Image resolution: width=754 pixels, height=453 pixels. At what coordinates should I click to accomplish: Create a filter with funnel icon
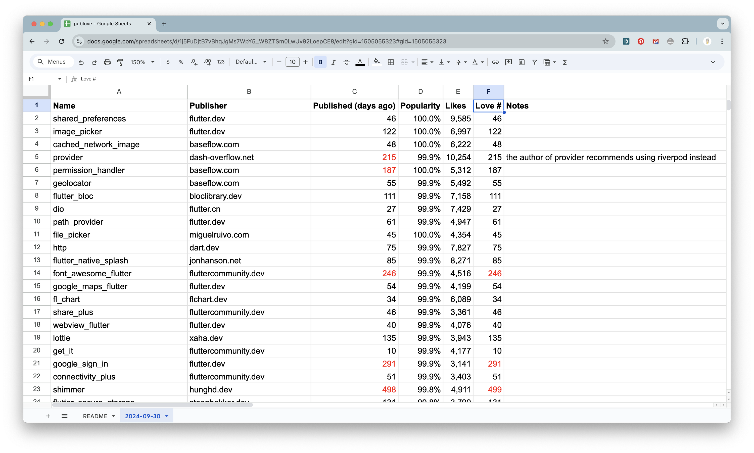click(x=535, y=62)
